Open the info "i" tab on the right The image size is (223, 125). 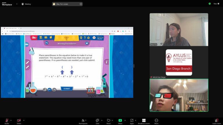107,62
